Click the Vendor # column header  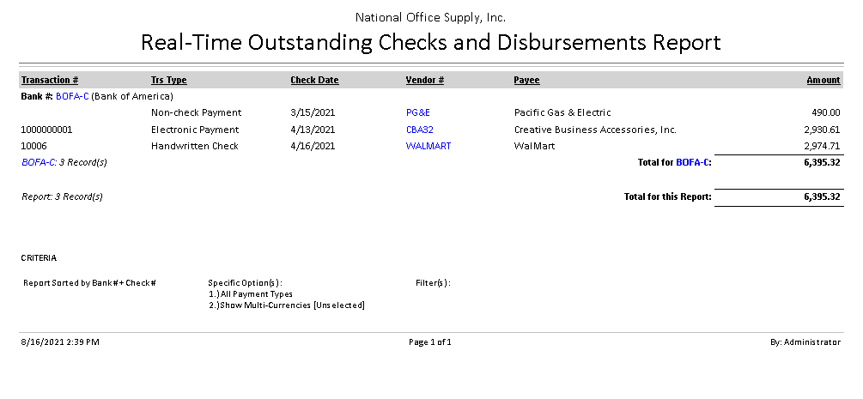(424, 80)
